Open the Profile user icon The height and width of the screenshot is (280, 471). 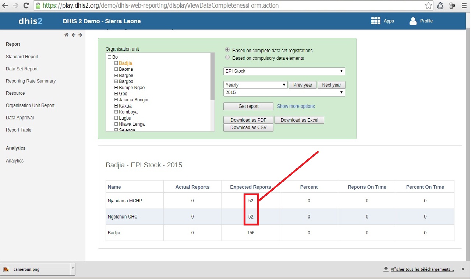coord(413,21)
